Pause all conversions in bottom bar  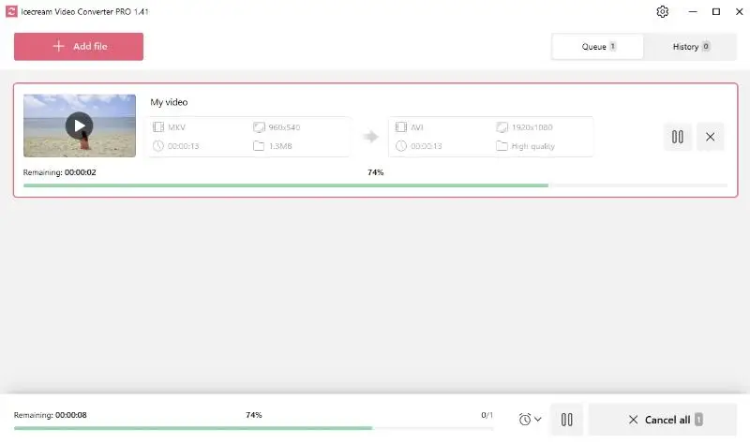point(566,420)
